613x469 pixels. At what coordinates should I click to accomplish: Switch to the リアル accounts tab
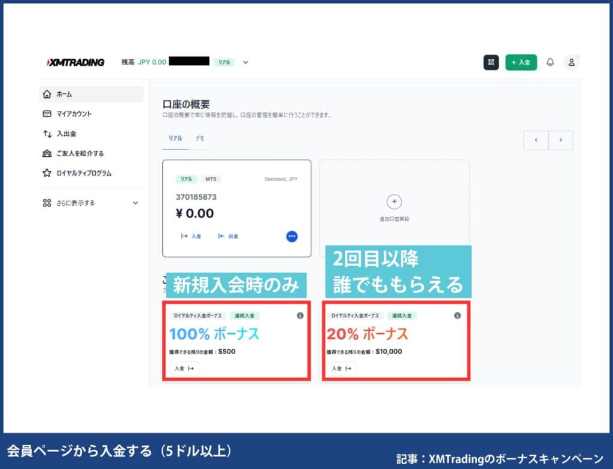click(175, 138)
